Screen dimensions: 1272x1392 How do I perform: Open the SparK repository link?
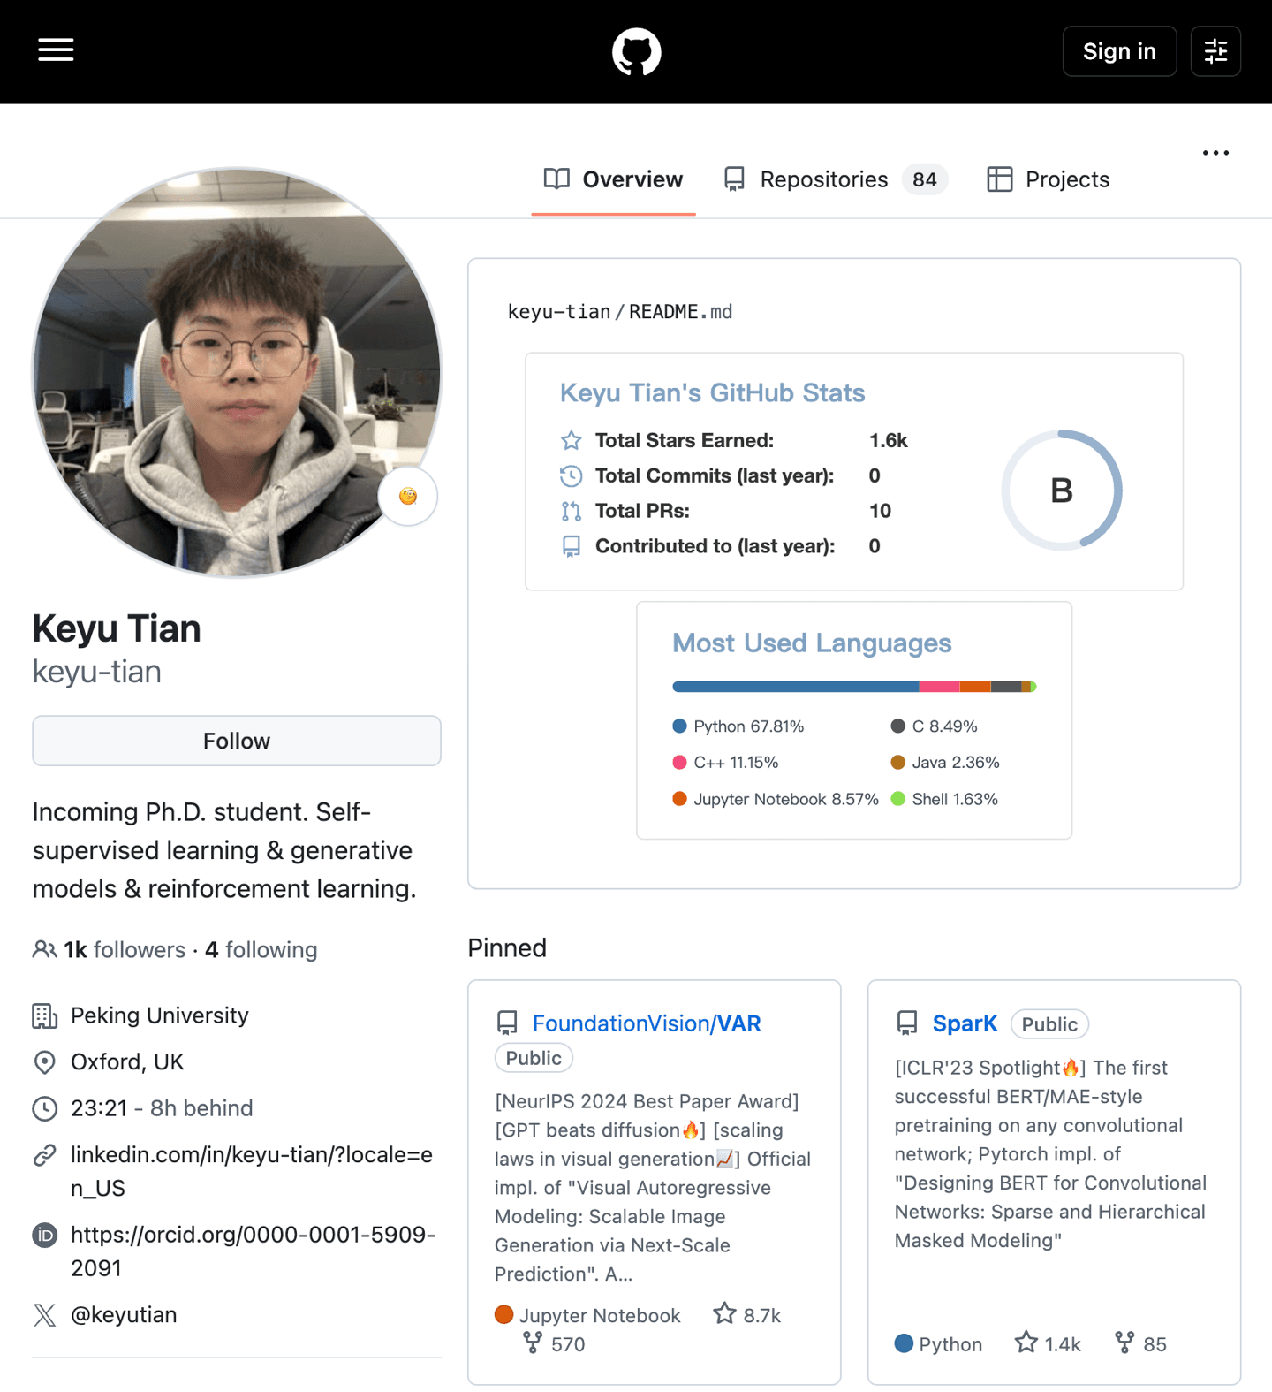click(x=965, y=1023)
